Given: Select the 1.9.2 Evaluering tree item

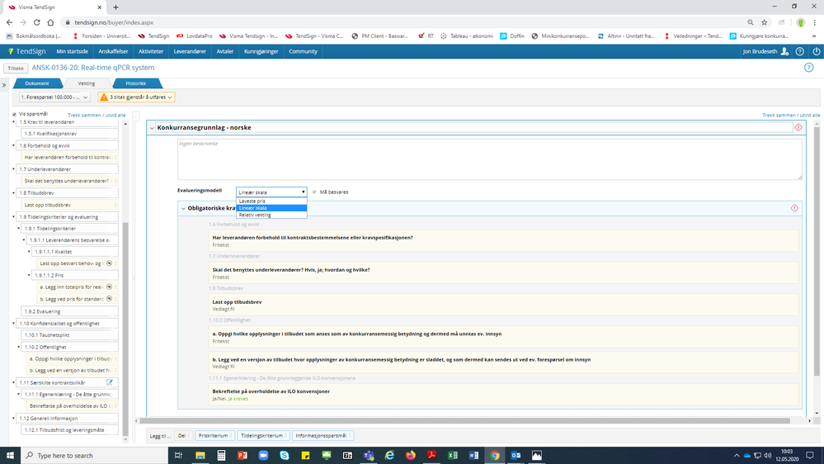Looking at the screenshot, I should tap(69, 311).
